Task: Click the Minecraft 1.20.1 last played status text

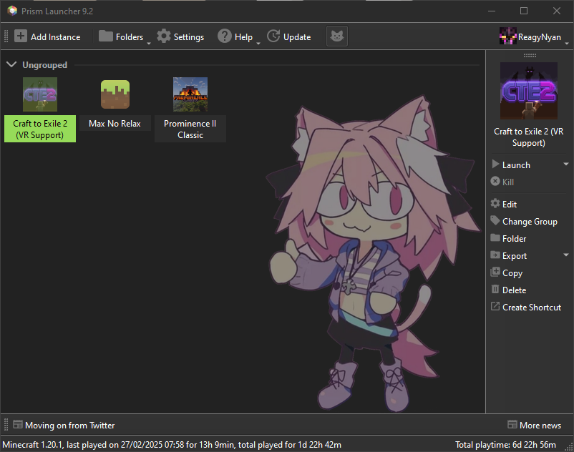Action: click(x=172, y=445)
